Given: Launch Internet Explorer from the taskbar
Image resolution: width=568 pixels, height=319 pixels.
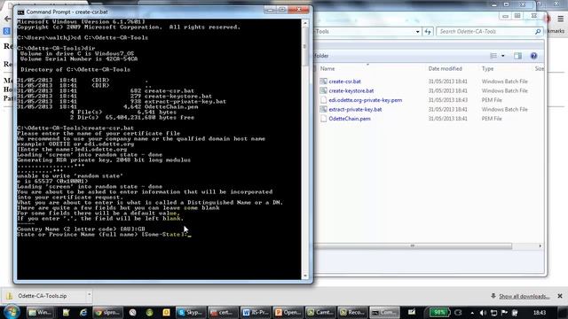Looking at the screenshot, I should point(83,312).
